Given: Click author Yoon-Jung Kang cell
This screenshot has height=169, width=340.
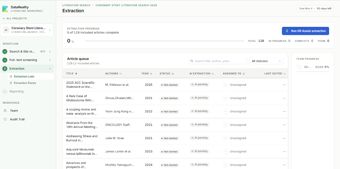Looking at the screenshot, I should point(119,111).
